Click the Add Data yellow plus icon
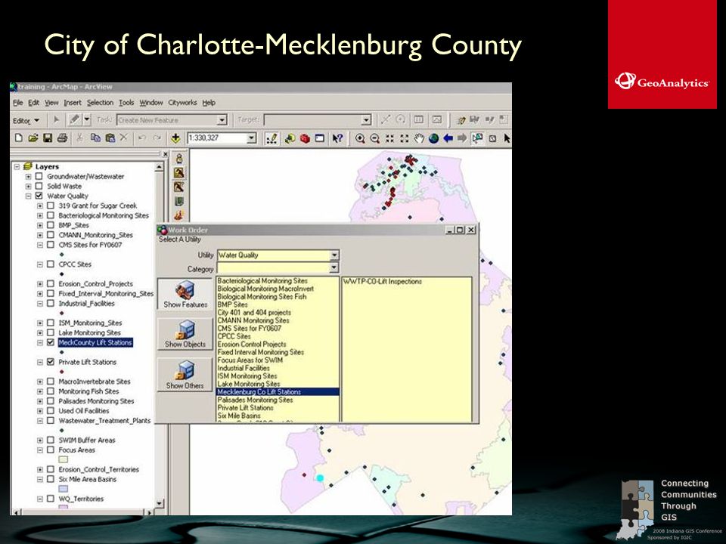This screenshot has width=726, height=544. (175, 138)
